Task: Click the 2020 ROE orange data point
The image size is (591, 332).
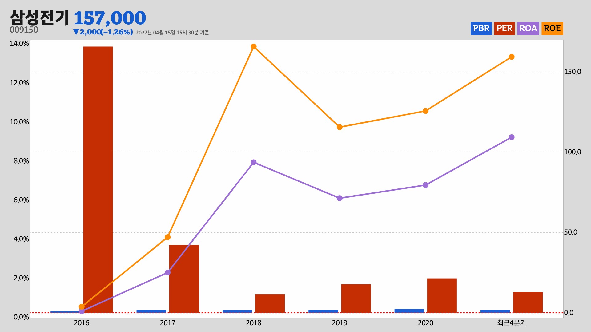Action: click(x=425, y=111)
